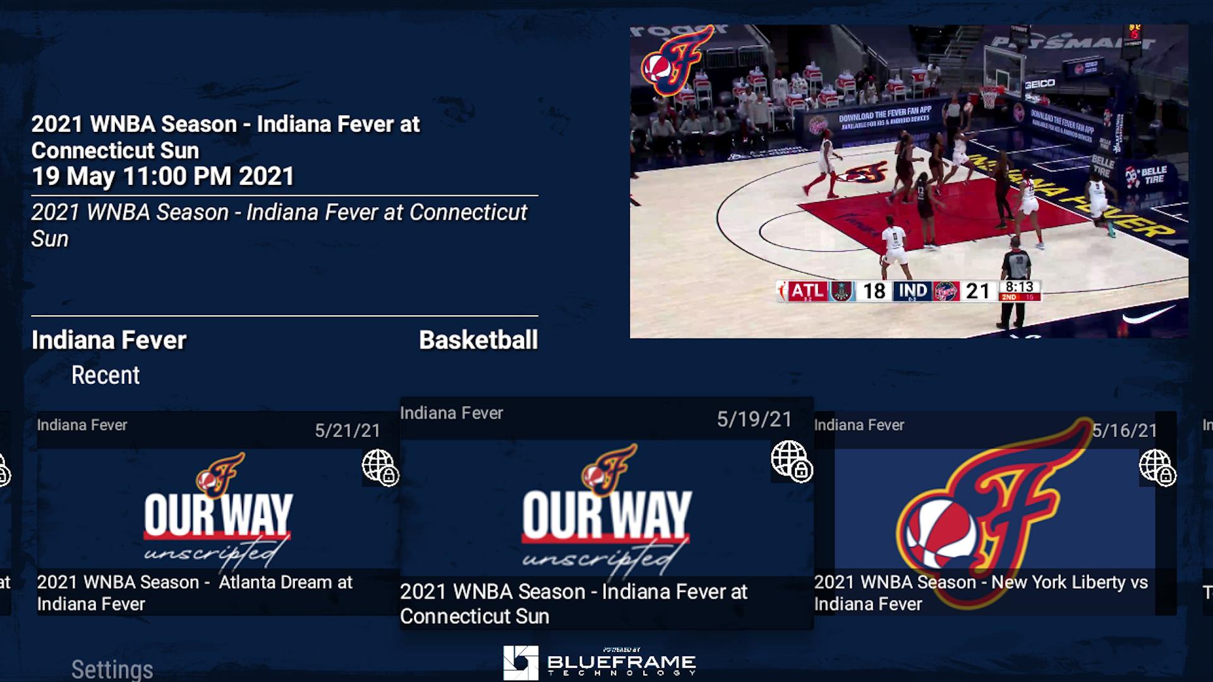Select New York Liberty vs Indiana Fever card

pos(995,513)
